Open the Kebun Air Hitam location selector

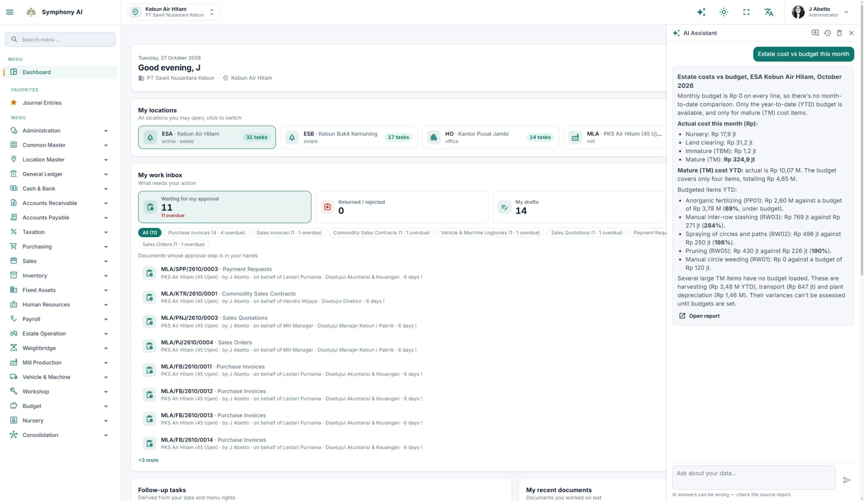(173, 12)
